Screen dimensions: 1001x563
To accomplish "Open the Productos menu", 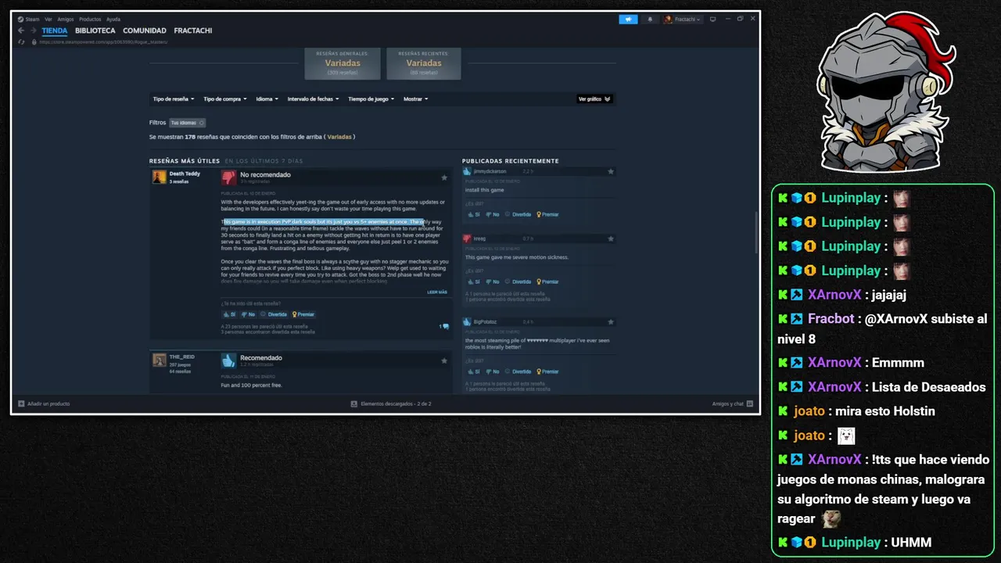I will [90, 19].
